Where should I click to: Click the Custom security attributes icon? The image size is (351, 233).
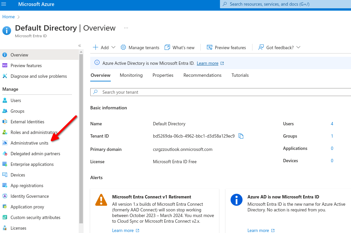[x=5, y=217]
